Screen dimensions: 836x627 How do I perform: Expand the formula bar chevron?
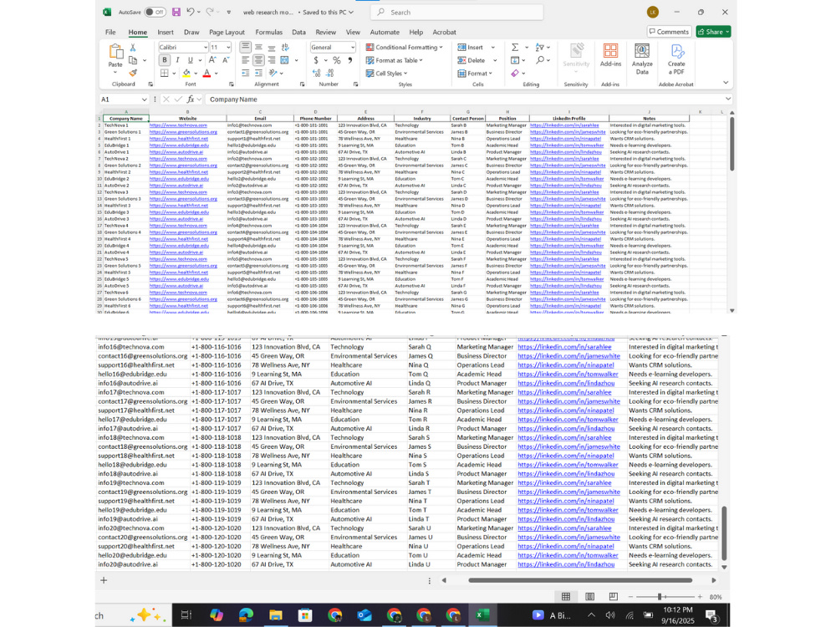point(728,99)
